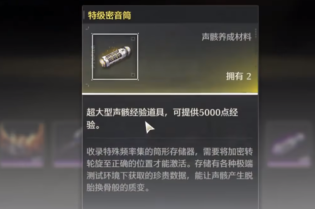
Task: Click the thin divider line below the description
Action: (170, 138)
